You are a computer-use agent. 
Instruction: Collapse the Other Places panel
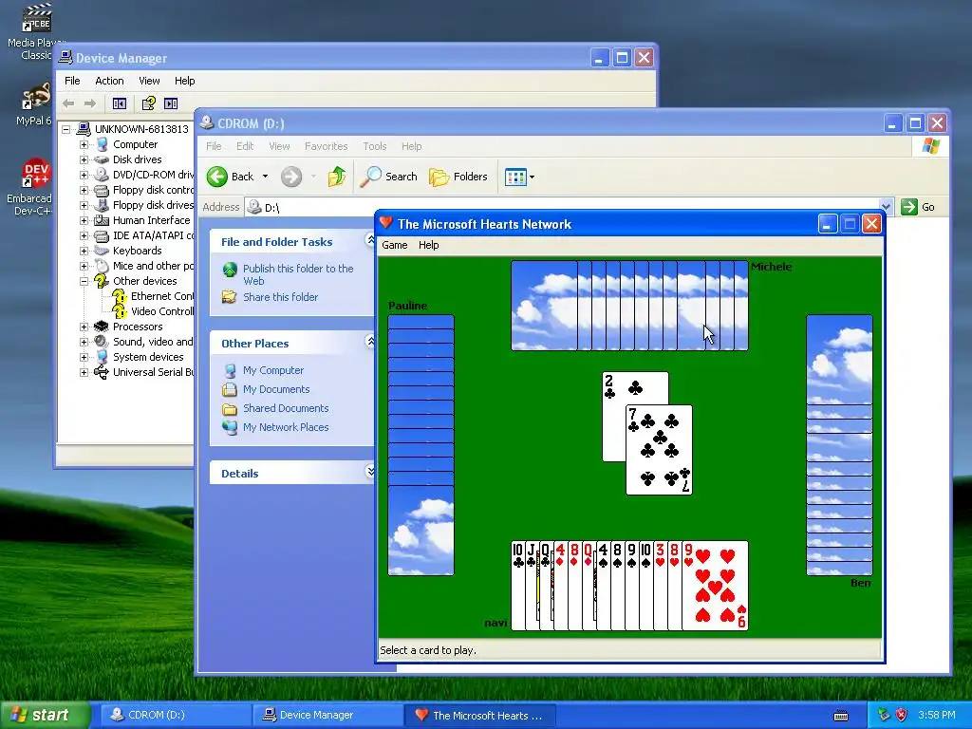click(370, 341)
